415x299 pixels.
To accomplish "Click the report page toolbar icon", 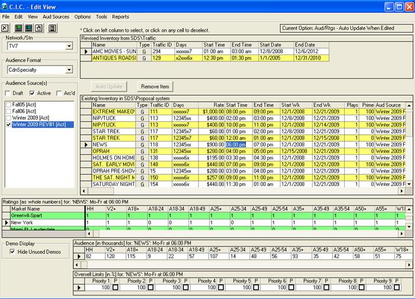I will pos(52,28).
